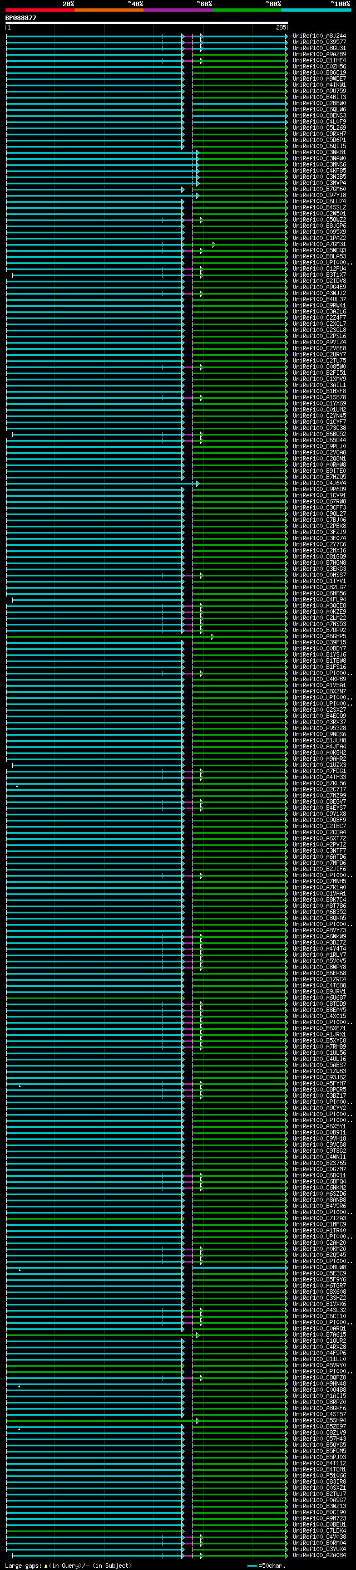Click the query end position 285
Image resolution: width=356 pixels, height=1570 pixels.
pyautogui.click(x=280, y=28)
